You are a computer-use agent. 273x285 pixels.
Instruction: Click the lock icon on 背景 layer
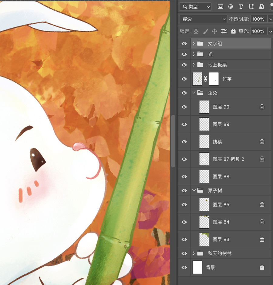pos(262,267)
